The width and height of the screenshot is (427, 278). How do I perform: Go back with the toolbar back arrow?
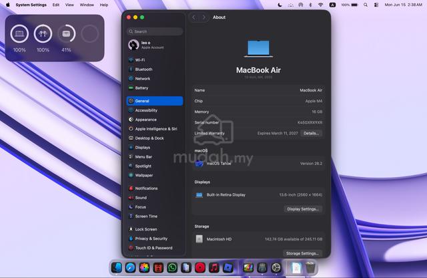(x=194, y=17)
